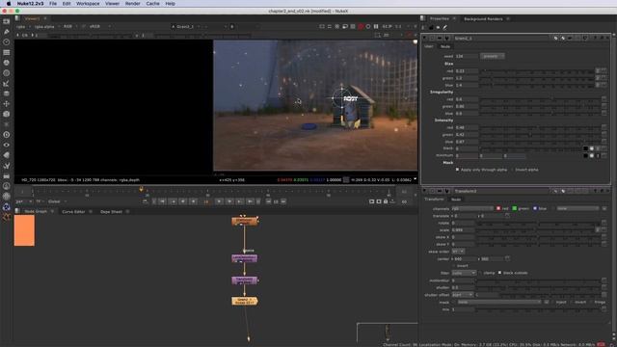Open the mask channel dropdown showing none
This screenshot has height=347, width=617.
pos(499,302)
